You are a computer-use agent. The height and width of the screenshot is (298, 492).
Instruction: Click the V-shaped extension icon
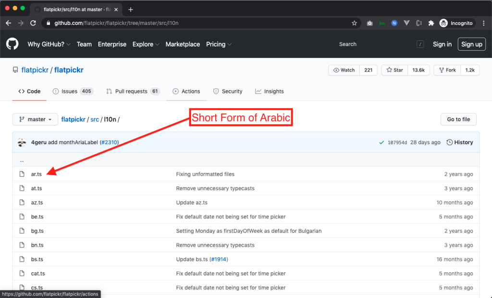coord(406,23)
